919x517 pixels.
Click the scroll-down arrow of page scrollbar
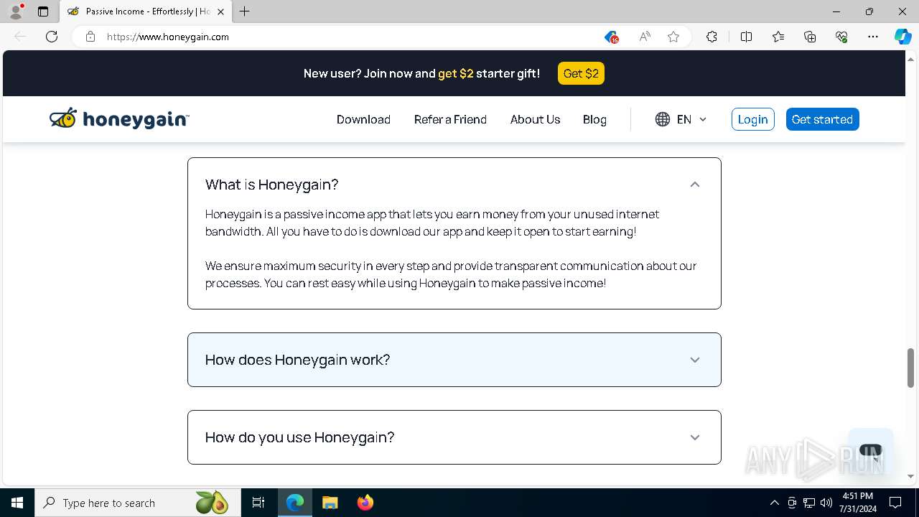point(910,476)
